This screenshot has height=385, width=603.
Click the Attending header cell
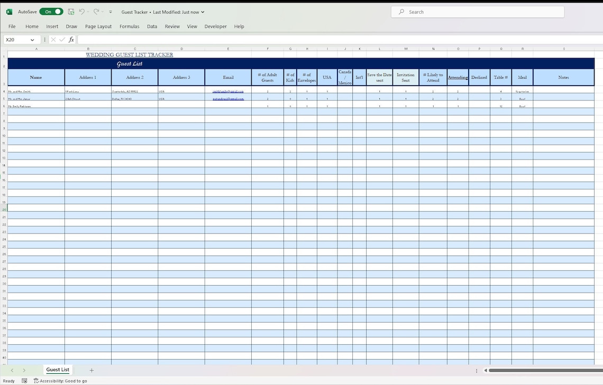[x=458, y=77]
